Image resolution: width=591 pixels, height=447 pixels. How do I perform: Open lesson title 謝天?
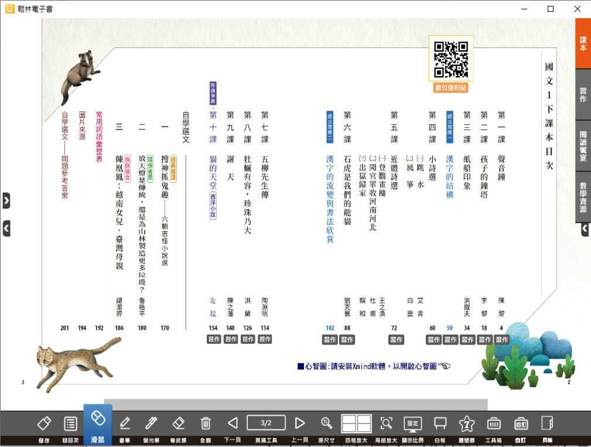230,168
